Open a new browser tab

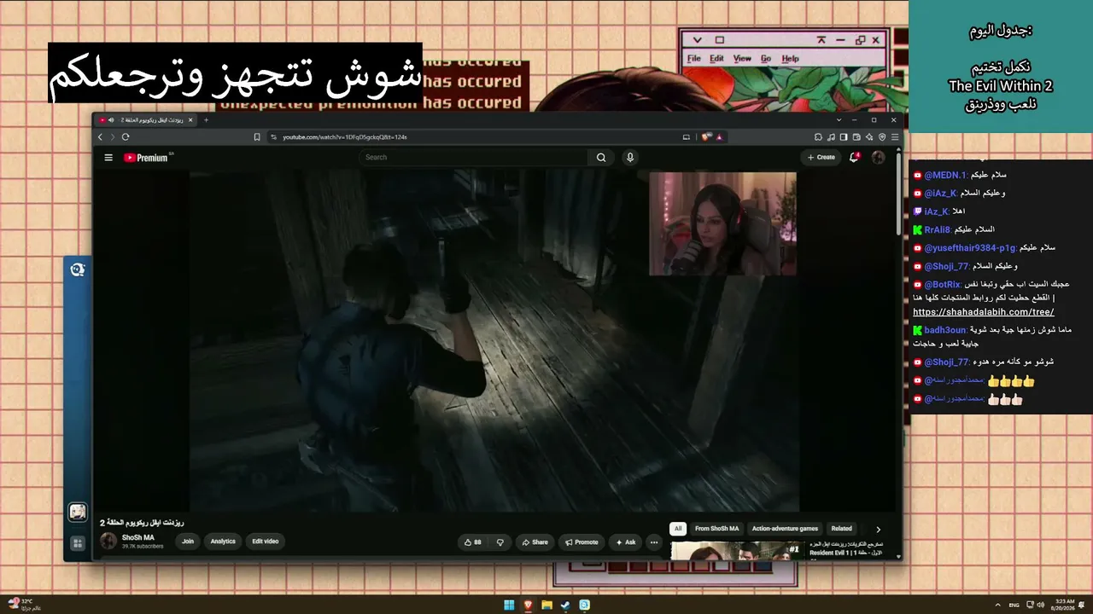pos(206,120)
